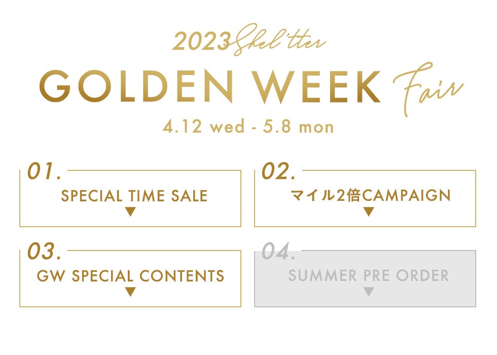
Task: Click the word WEEK in the heading
Action: pyautogui.click(x=318, y=87)
